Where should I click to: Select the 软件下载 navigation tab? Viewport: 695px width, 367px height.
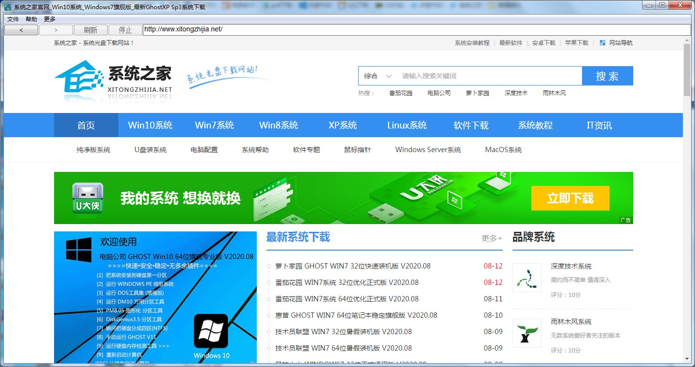point(471,126)
